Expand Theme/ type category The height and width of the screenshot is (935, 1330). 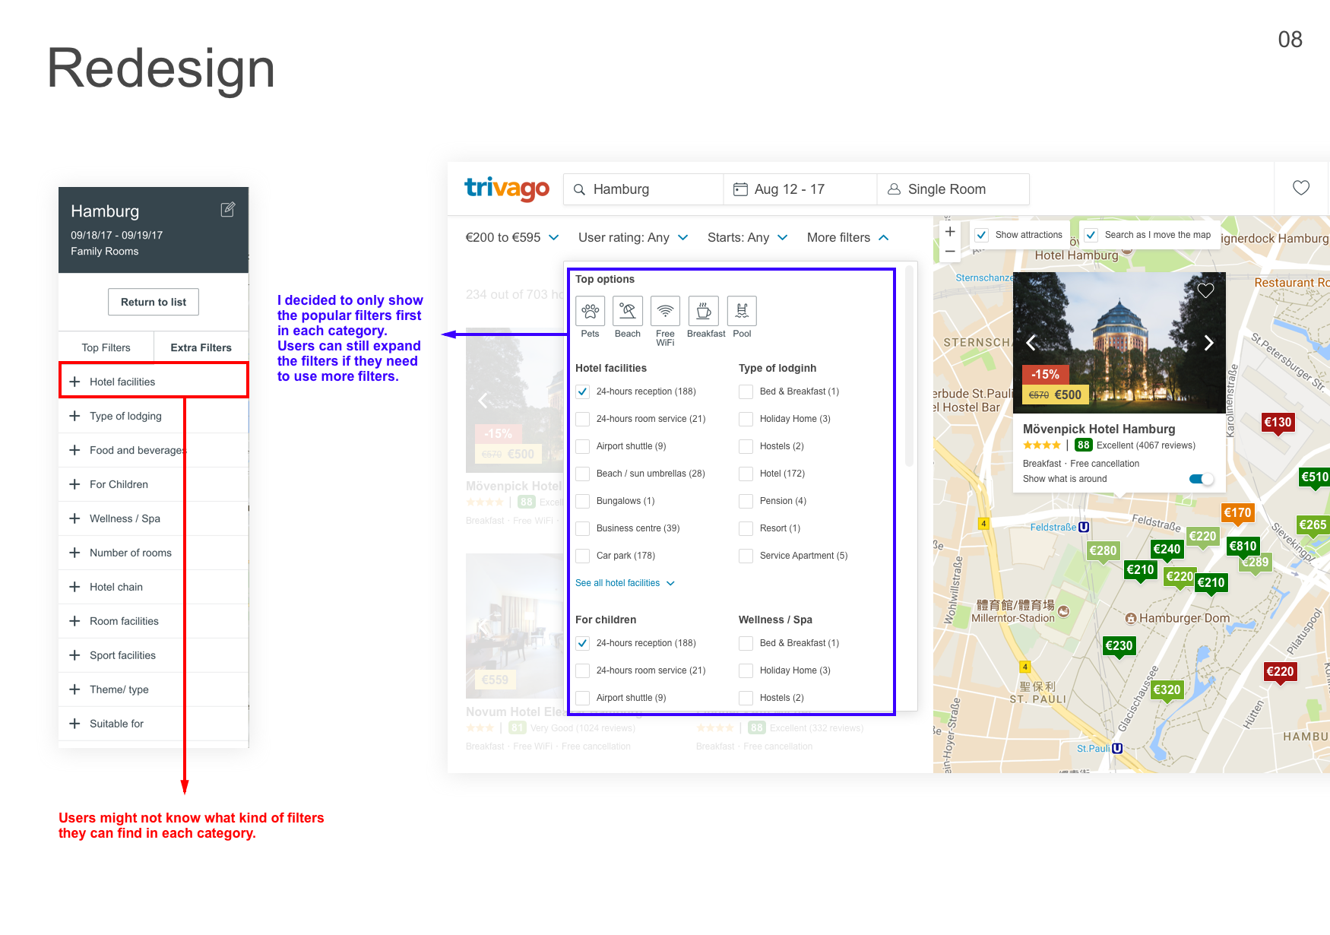154,689
